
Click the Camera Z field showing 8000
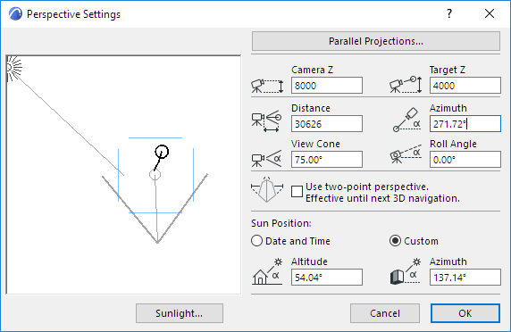pyautogui.click(x=327, y=86)
